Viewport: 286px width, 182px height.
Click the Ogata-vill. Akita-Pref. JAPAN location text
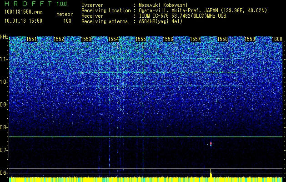[203, 10]
